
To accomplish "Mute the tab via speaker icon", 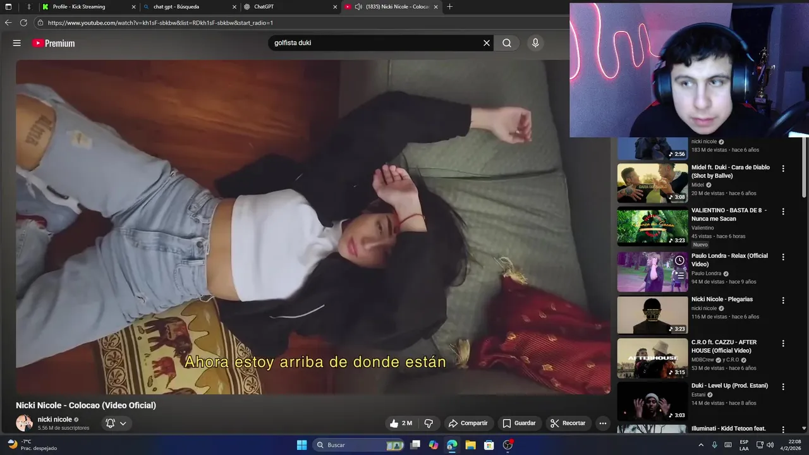I will (358, 7).
